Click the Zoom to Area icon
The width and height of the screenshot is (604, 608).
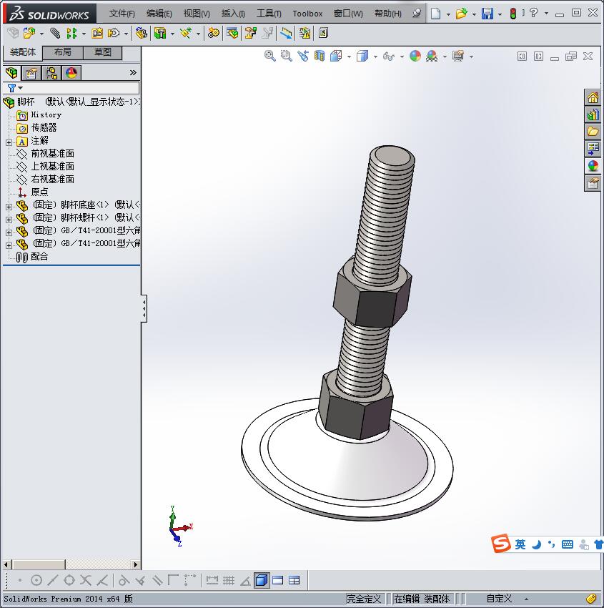287,57
